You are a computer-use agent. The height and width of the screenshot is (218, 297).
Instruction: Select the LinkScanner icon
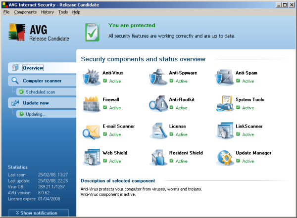click(225, 131)
